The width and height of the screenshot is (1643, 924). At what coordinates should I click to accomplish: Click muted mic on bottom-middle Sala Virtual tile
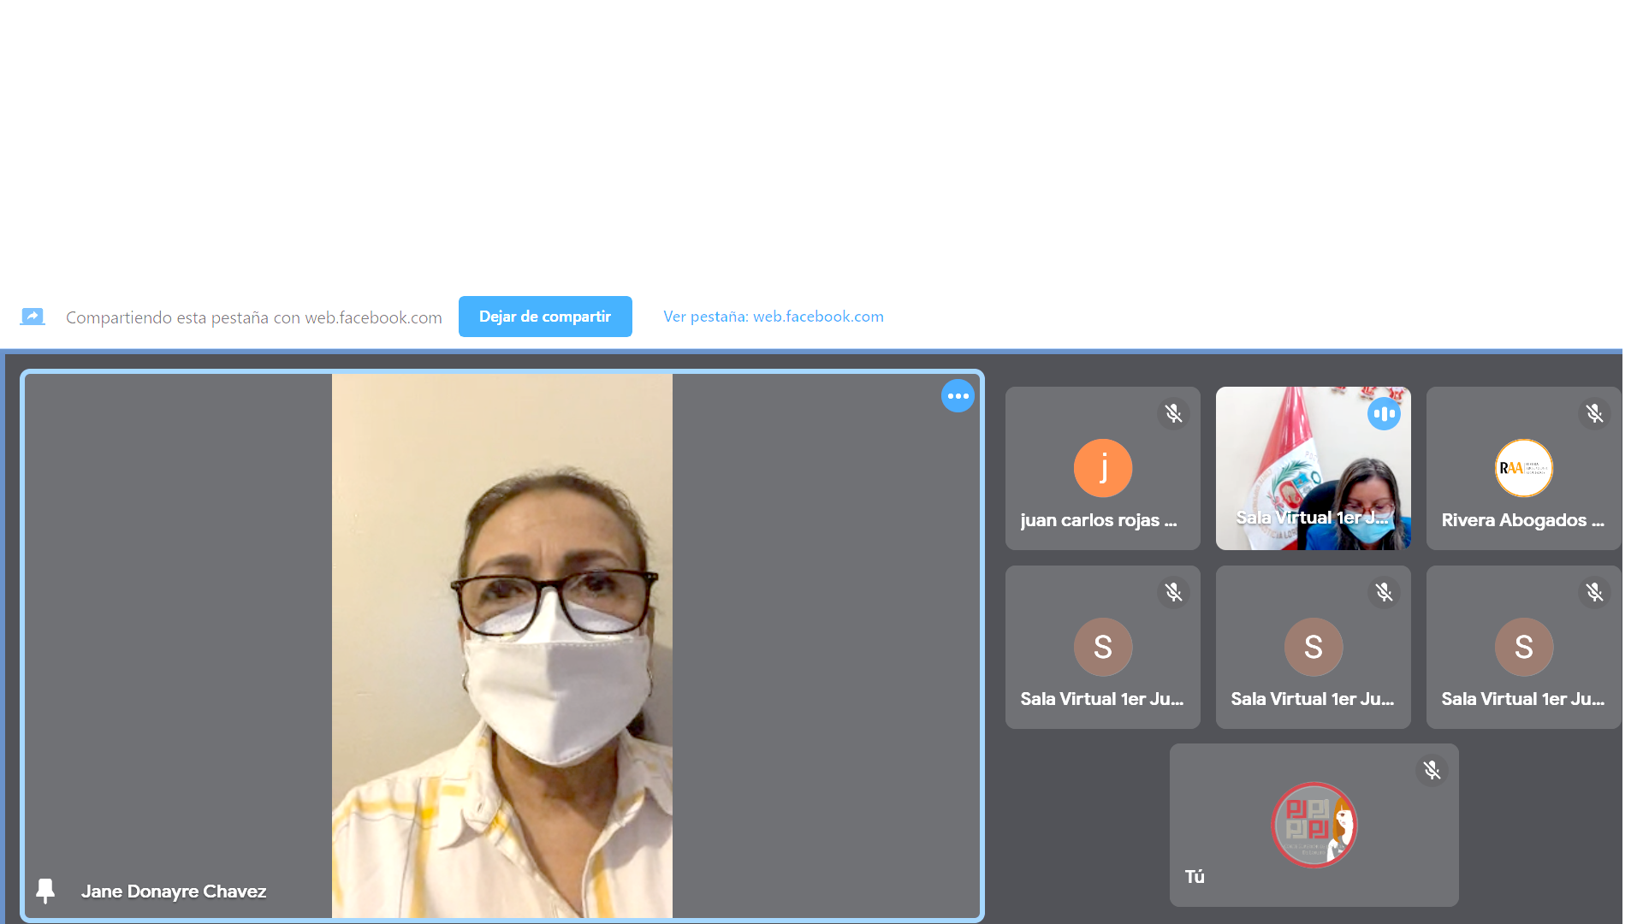[1384, 592]
